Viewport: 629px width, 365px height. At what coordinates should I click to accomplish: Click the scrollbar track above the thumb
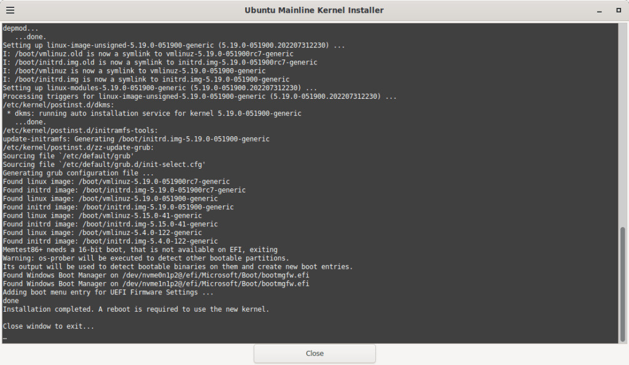[x=622, y=123]
